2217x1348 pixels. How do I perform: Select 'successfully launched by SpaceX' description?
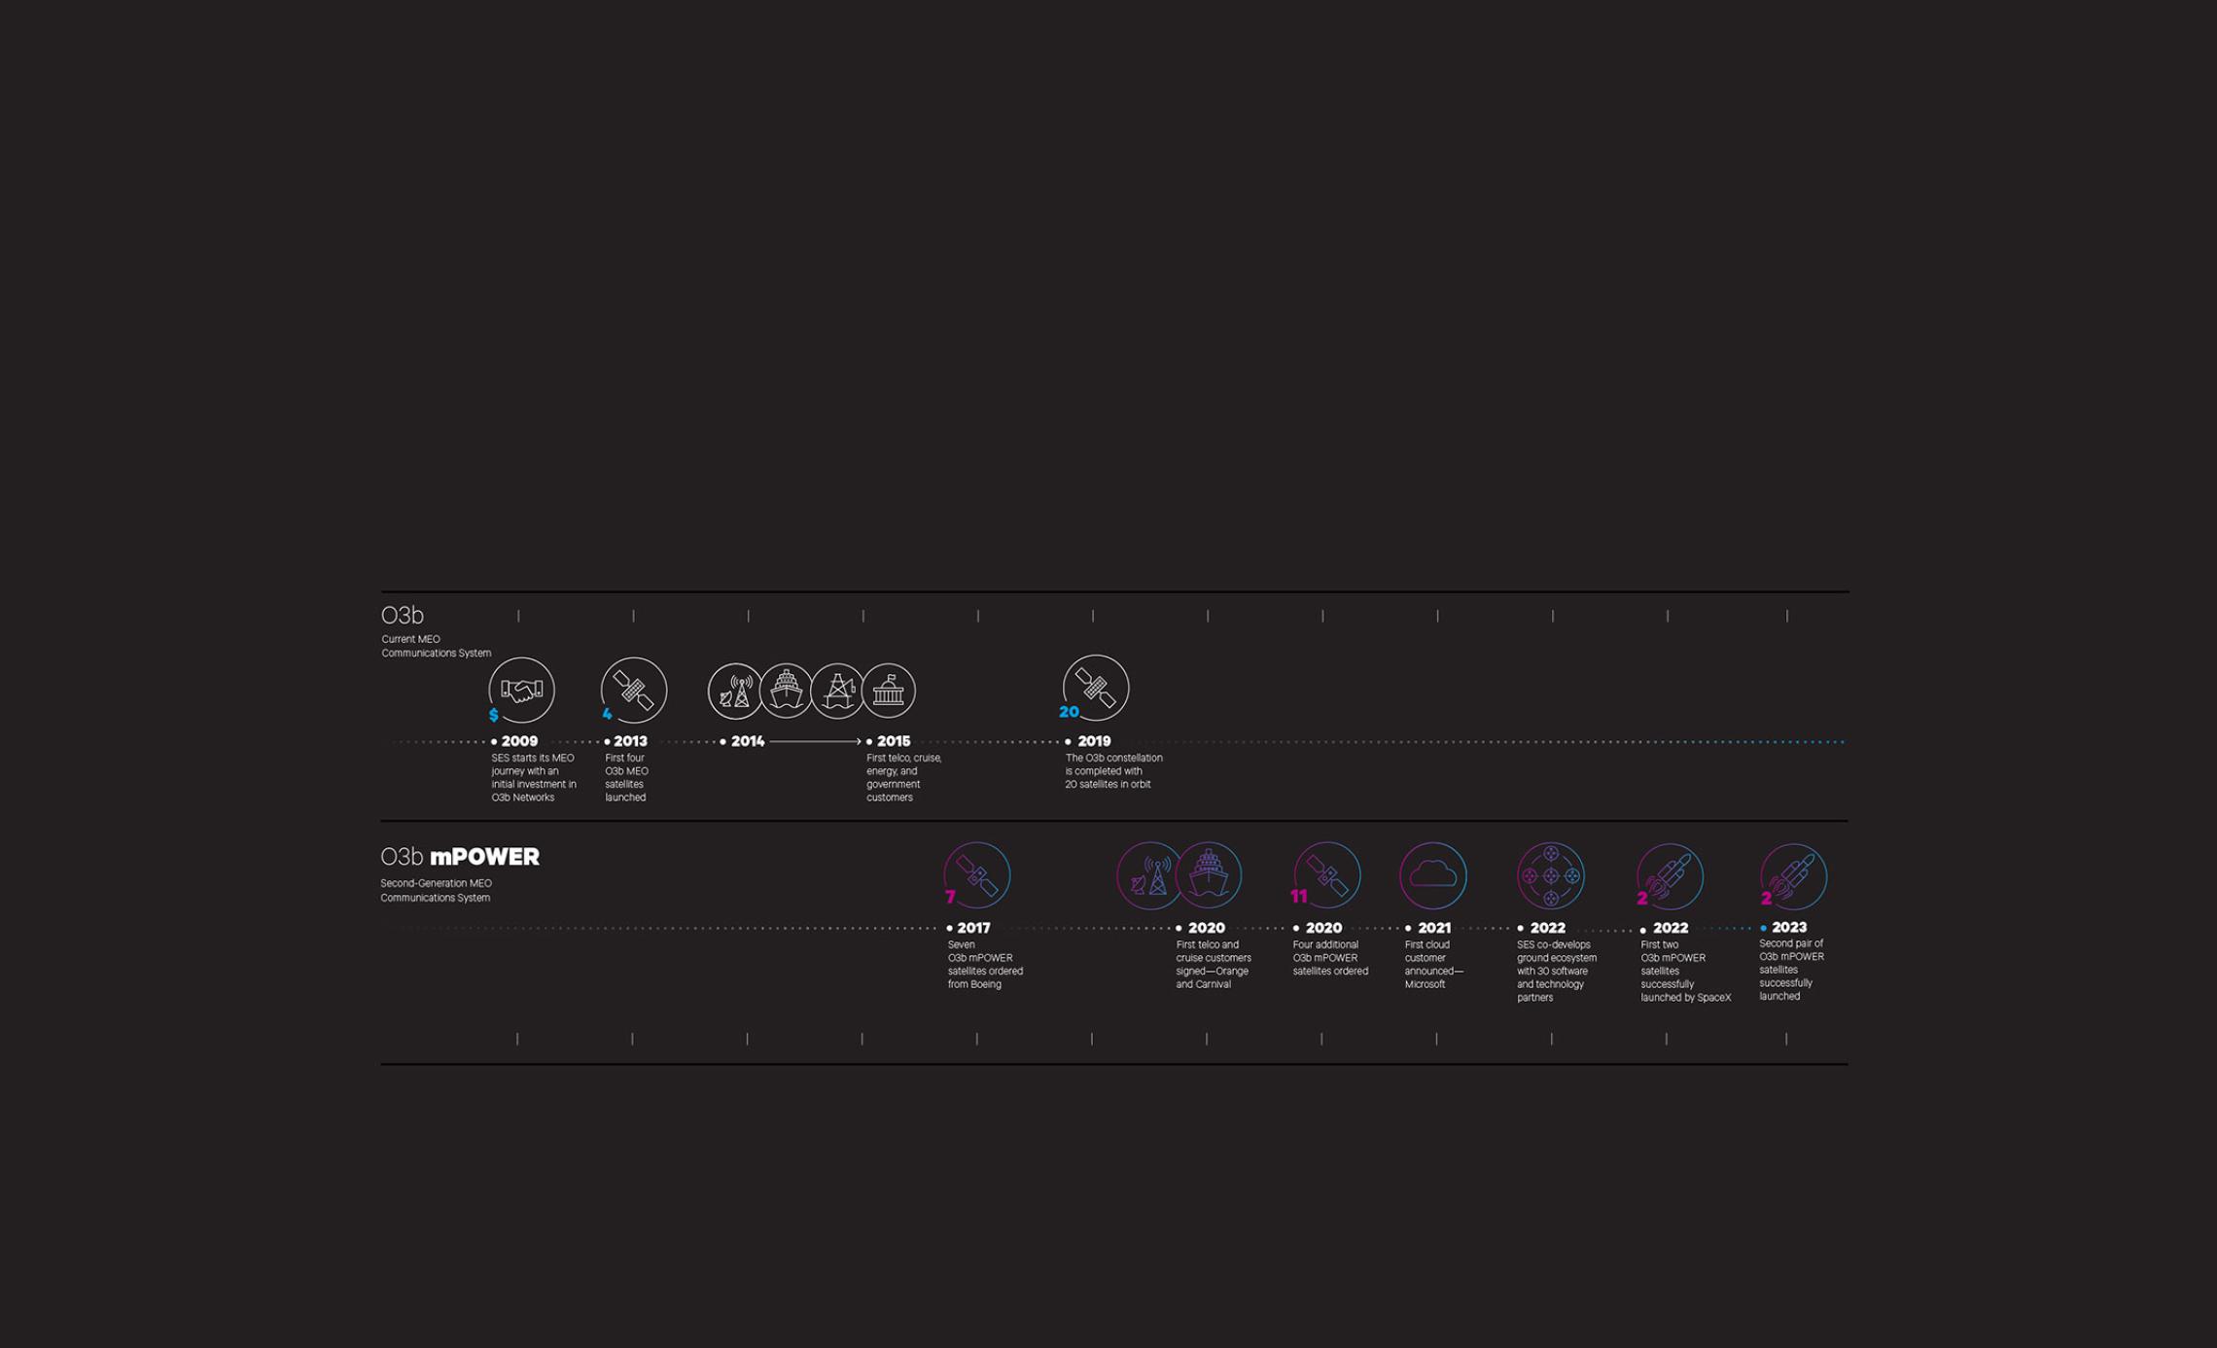coord(1685,971)
